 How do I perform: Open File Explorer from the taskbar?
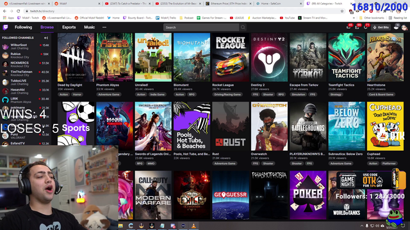point(120,226)
